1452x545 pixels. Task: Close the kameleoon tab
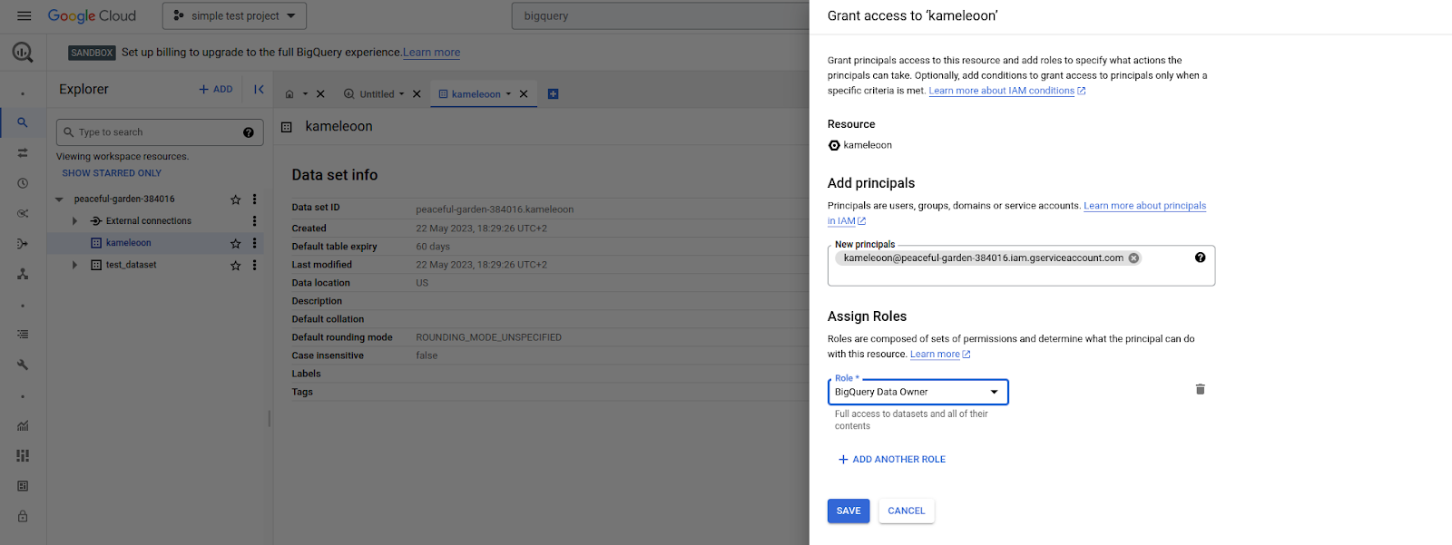[524, 93]
